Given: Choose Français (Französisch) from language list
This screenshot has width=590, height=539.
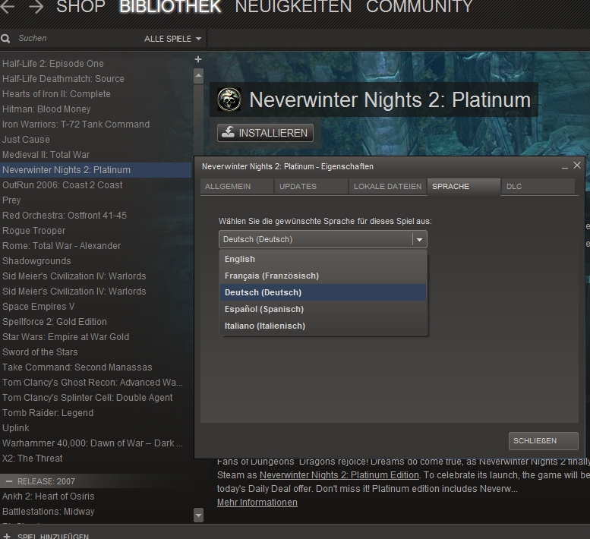Looking at the screenshot, I should [323, 276].
